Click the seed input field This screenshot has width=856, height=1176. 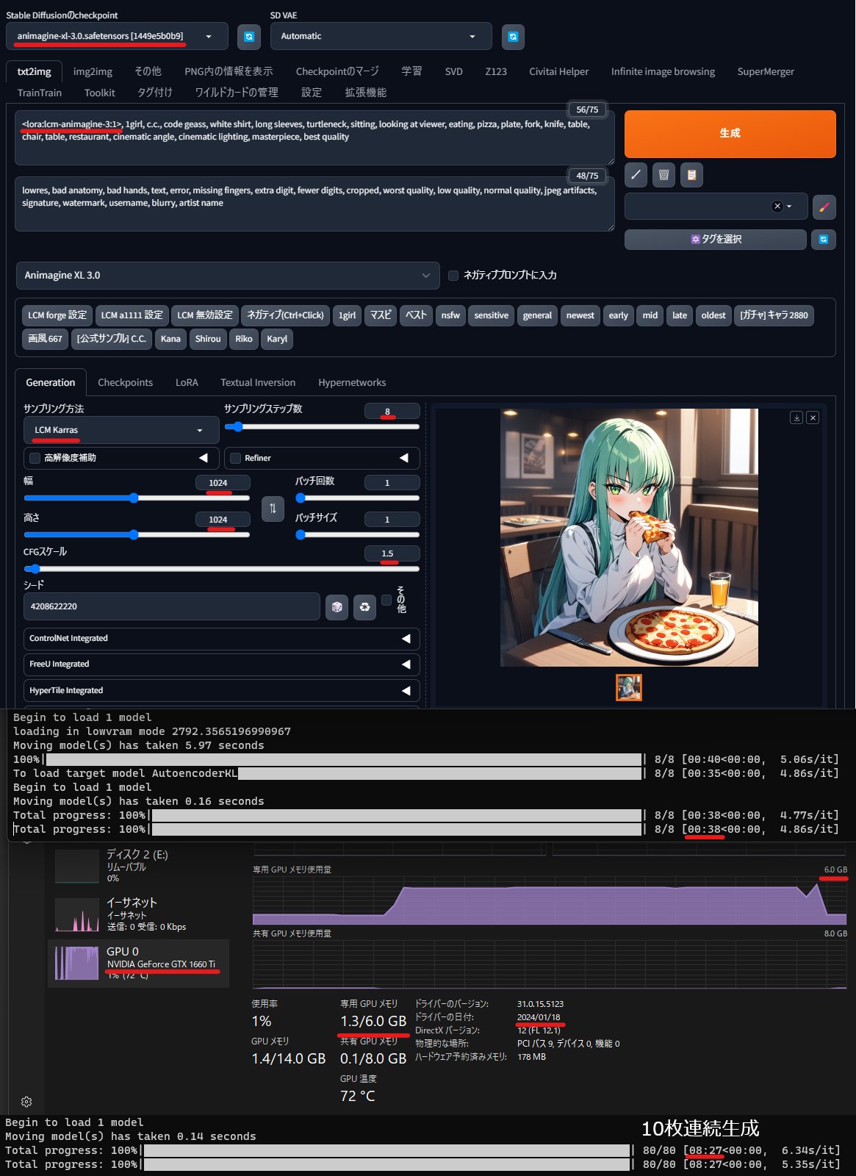click(172, 607)
